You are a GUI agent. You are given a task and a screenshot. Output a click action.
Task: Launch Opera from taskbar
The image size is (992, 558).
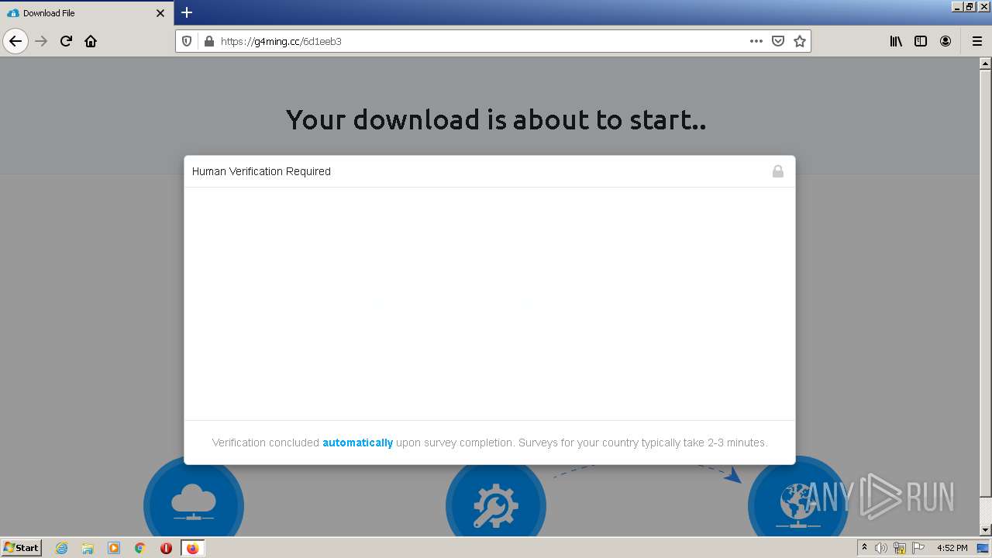pyautogui.click(x=166, y=548)
